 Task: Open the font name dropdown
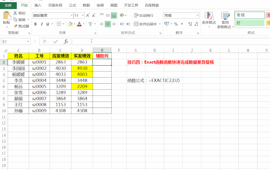coord(71,15)
